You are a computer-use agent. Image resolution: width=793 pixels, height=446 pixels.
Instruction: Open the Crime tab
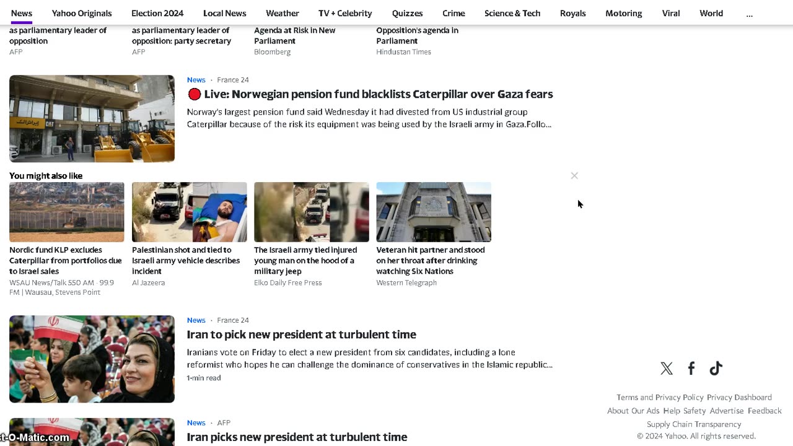453,13
